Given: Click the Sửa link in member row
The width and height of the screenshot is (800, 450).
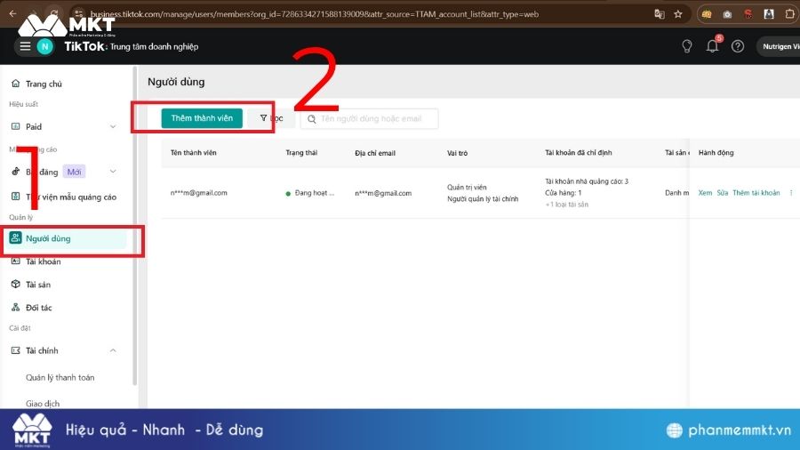Looking at the screenshot, I should [723, 193].
